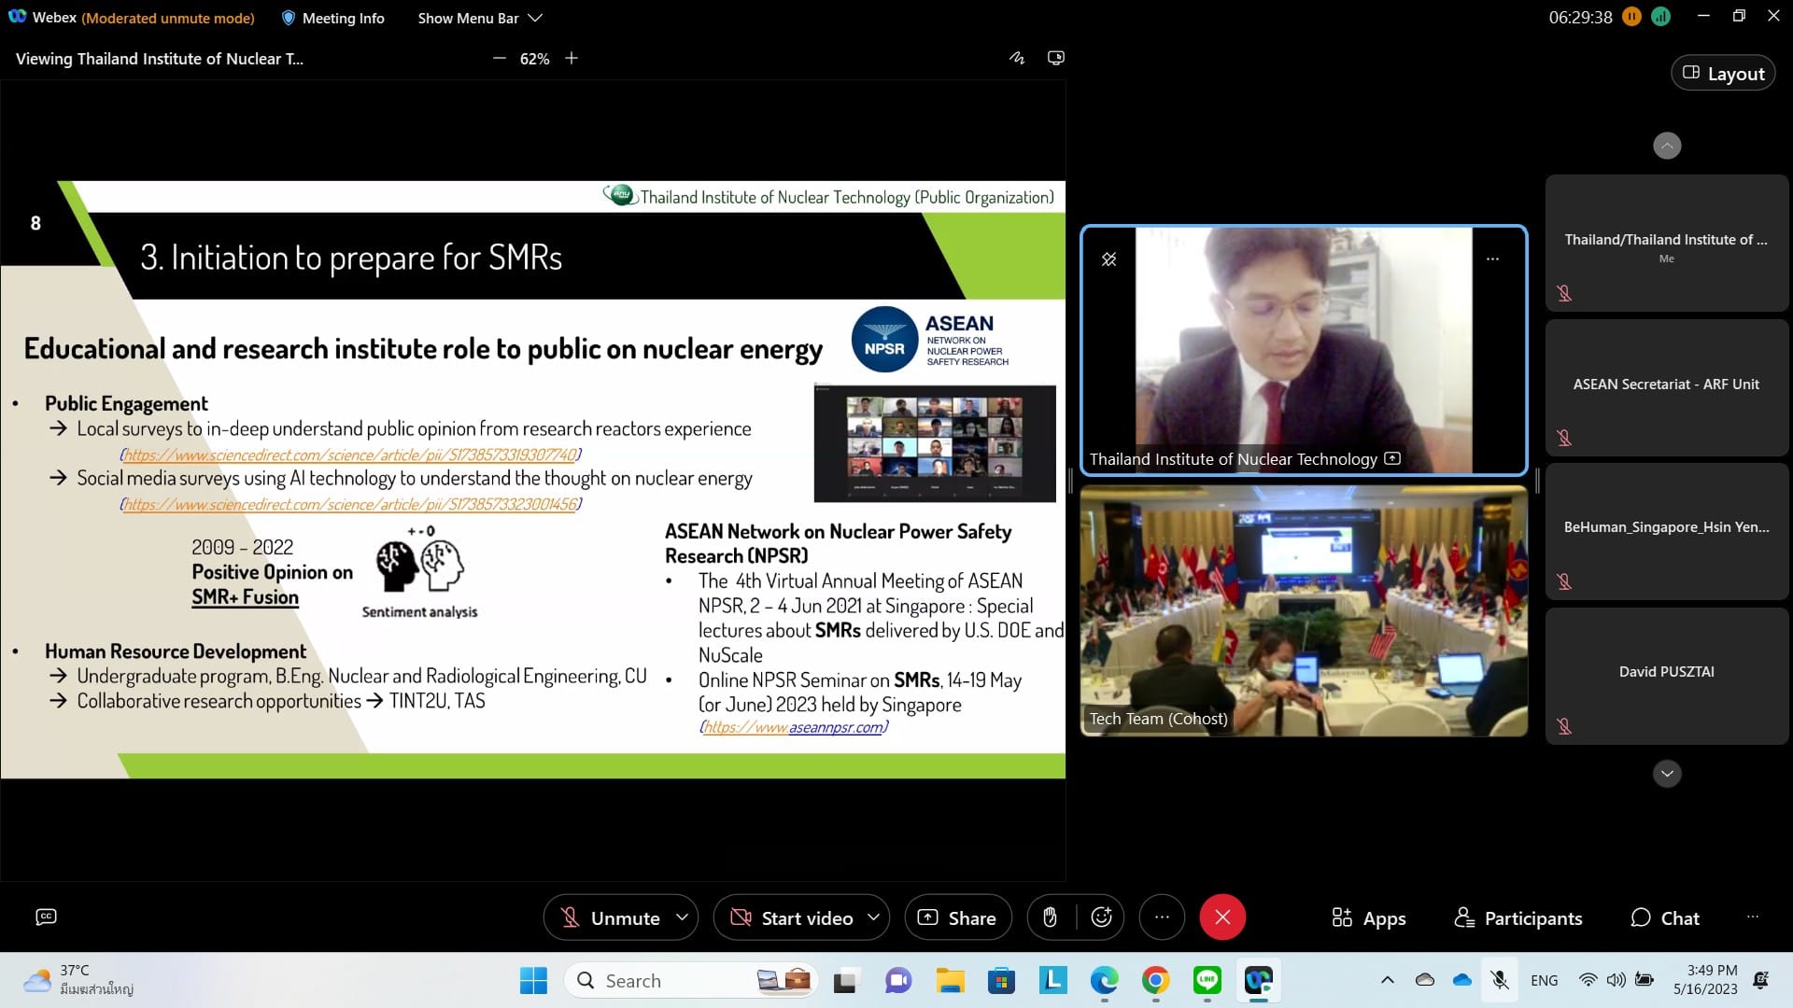Open the Participants panel
The height and width of the screenshot is (1008, 1793).
1518,917
